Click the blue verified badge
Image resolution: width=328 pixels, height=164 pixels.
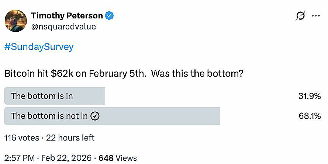(110, 15)
